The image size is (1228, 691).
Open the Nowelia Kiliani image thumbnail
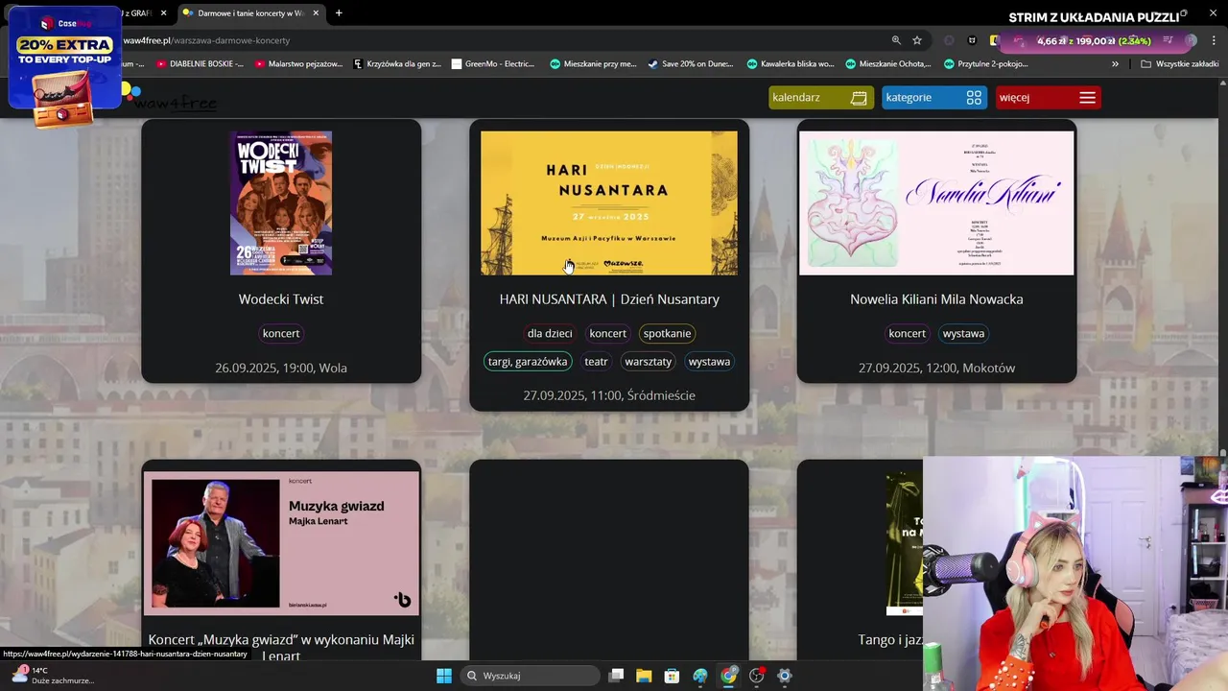[x=936, y=203]
